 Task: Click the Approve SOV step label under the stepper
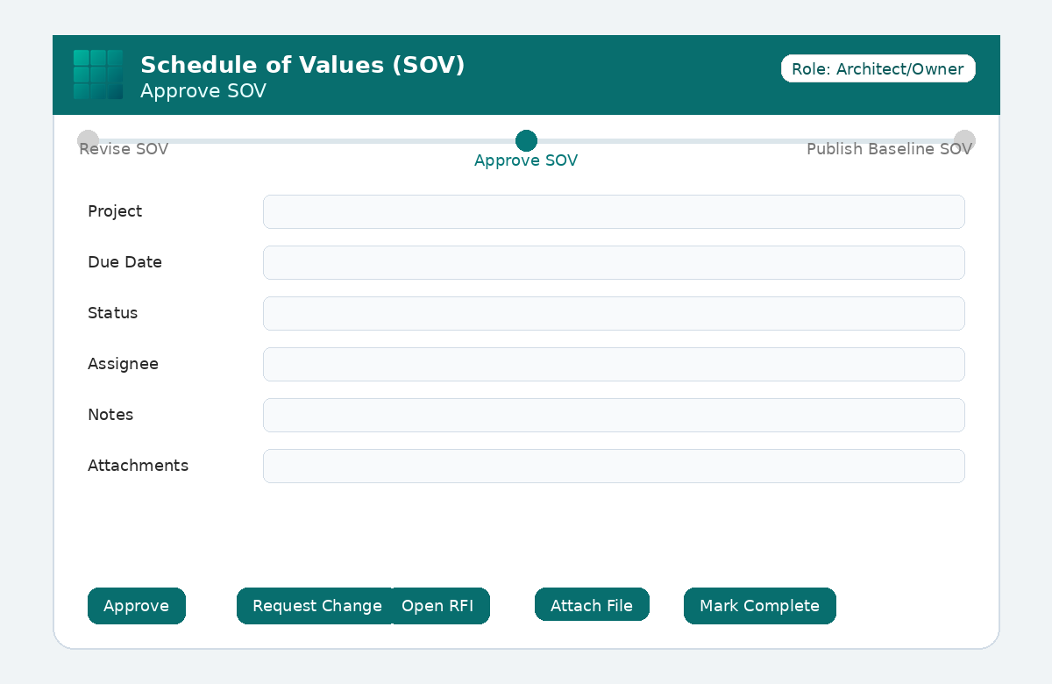click(526, 160)
